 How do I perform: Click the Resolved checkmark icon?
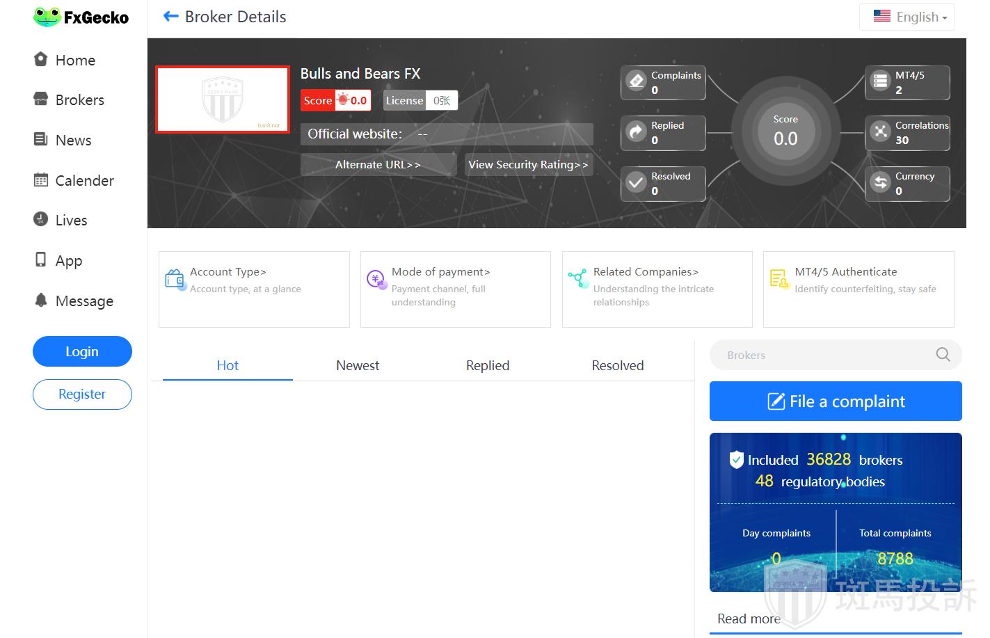coord(636,182)
